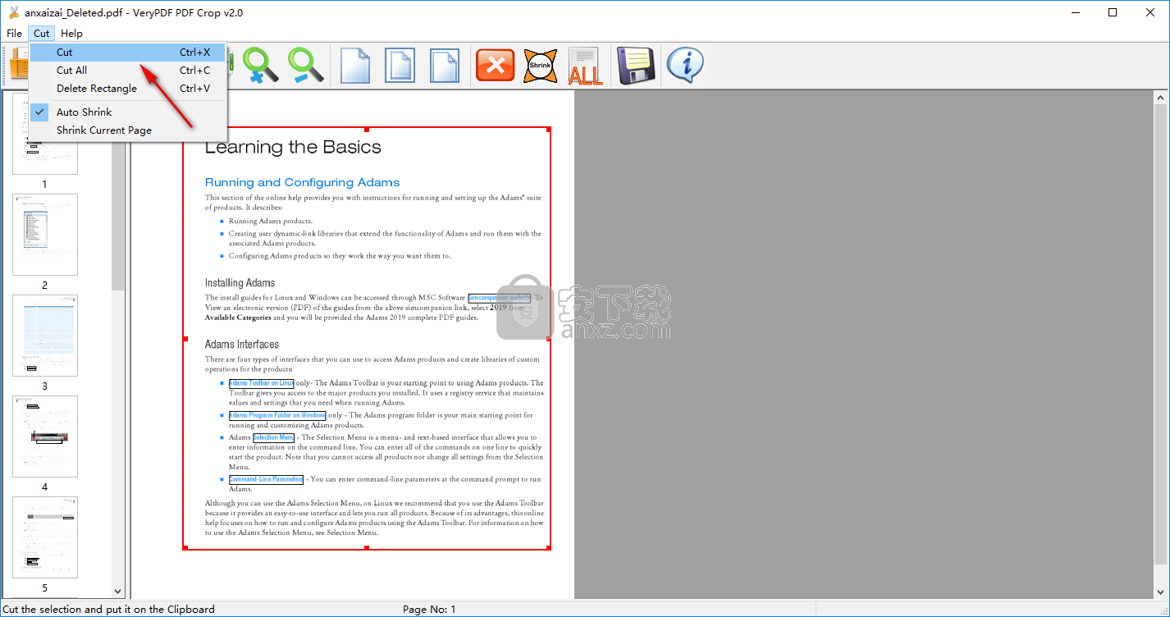Click the simcompanion website link
Screen dimensions: 1170x617
pos(500,298)
